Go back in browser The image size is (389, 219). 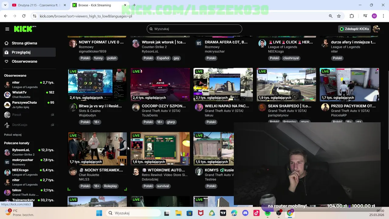click(x=6, y=16)
